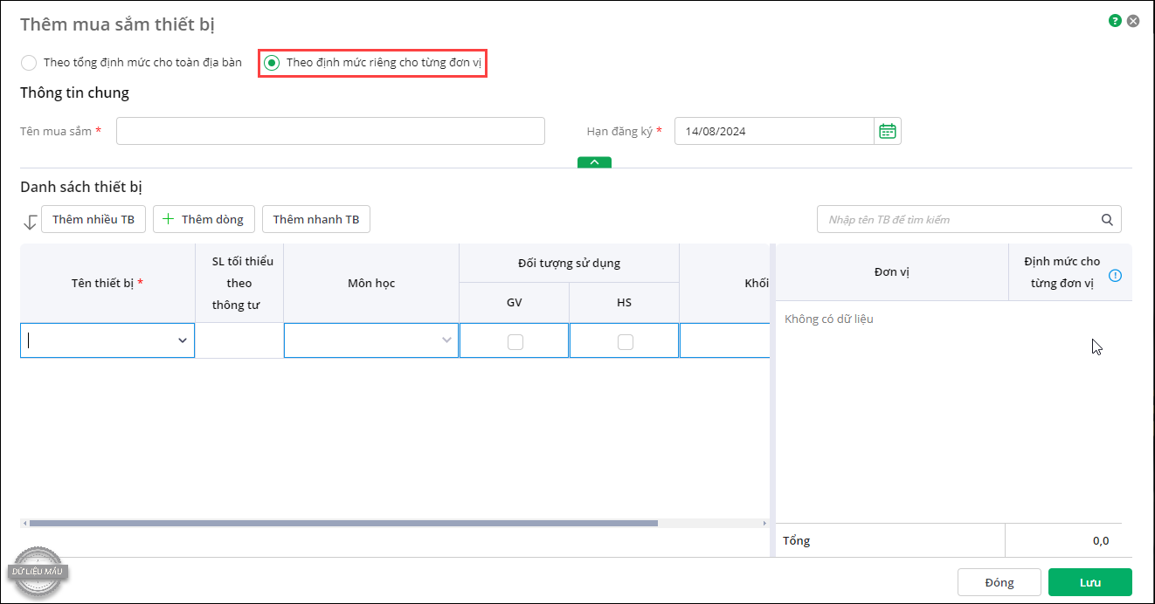Open the Môn học dropdown
This screenshot has height=604, width=1155.
pos(446,341)
